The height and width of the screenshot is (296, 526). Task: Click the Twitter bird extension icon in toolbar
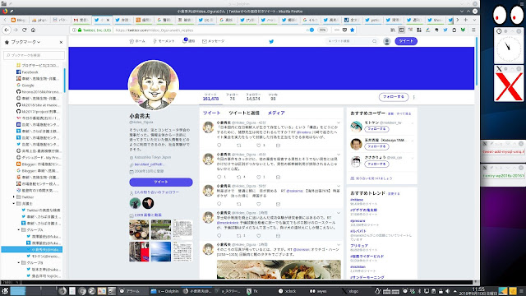coord(445,30)
